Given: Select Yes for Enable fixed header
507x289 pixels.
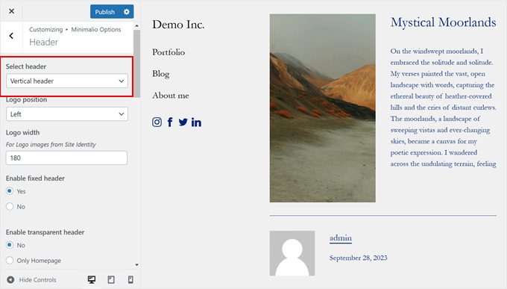Looking at the screenshot, I should tap(10, 191).
